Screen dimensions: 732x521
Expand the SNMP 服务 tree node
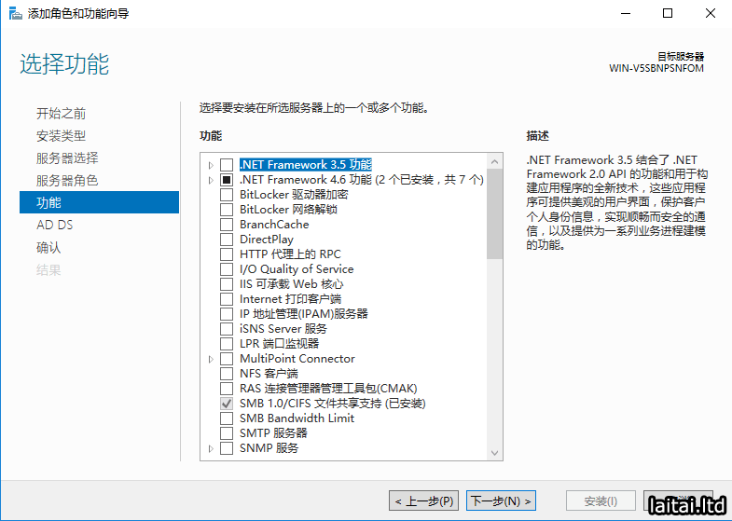(x=212, y=448)
